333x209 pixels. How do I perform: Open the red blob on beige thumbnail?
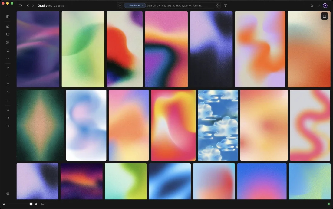pyautogui.click(x=125, y=49)
